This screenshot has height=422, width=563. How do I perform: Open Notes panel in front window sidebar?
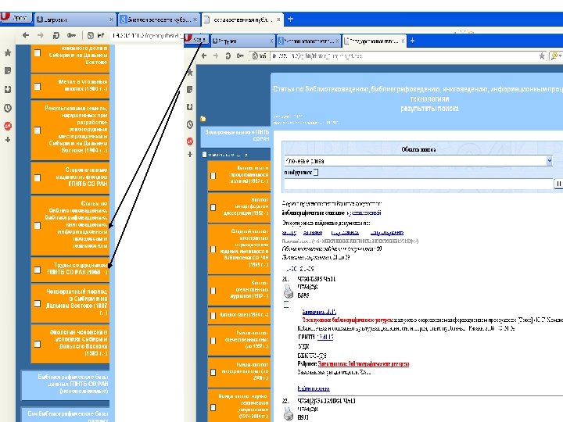(190, 89)
